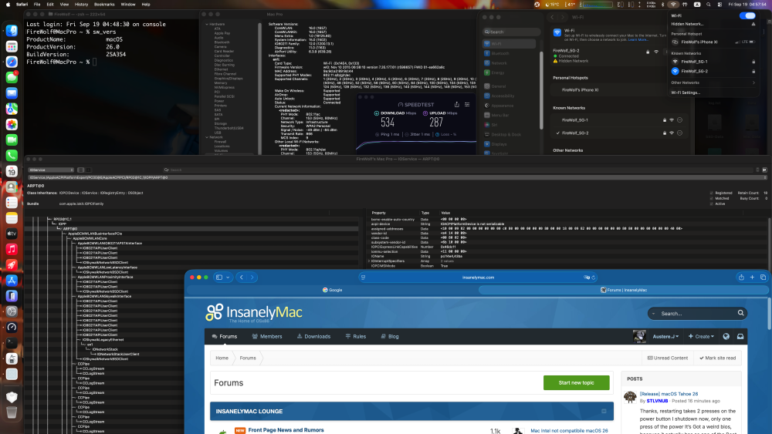Open IOService plane dropdown
This screenshot has width=772, height=434.
51,170
